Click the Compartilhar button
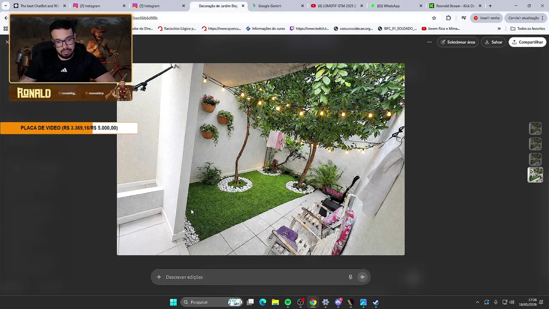This screenshot has width=549, height=309. pyautogui.click(x=527, y=42)
